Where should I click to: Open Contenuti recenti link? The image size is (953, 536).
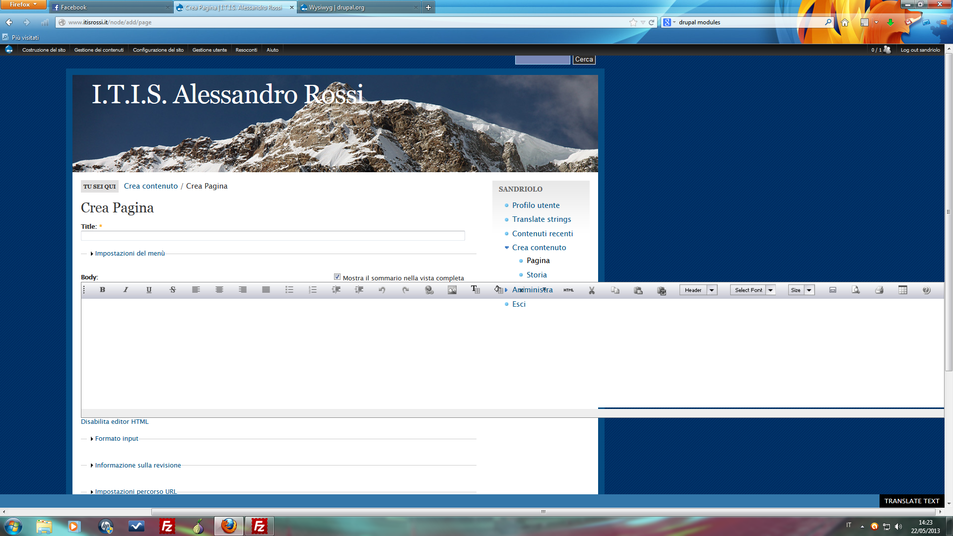[543, 233]
